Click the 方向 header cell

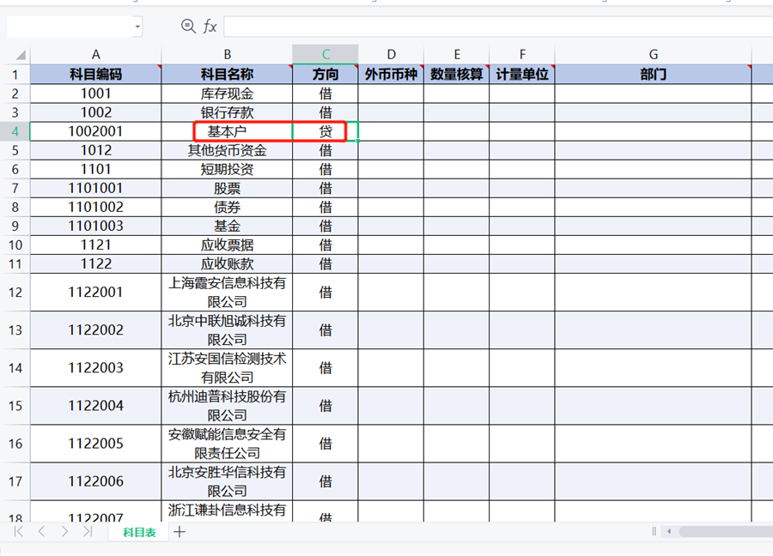coord(326,75)
